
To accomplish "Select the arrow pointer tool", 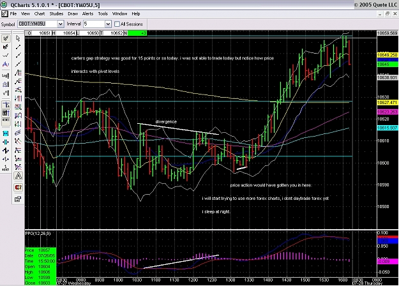I will [18, 38].
